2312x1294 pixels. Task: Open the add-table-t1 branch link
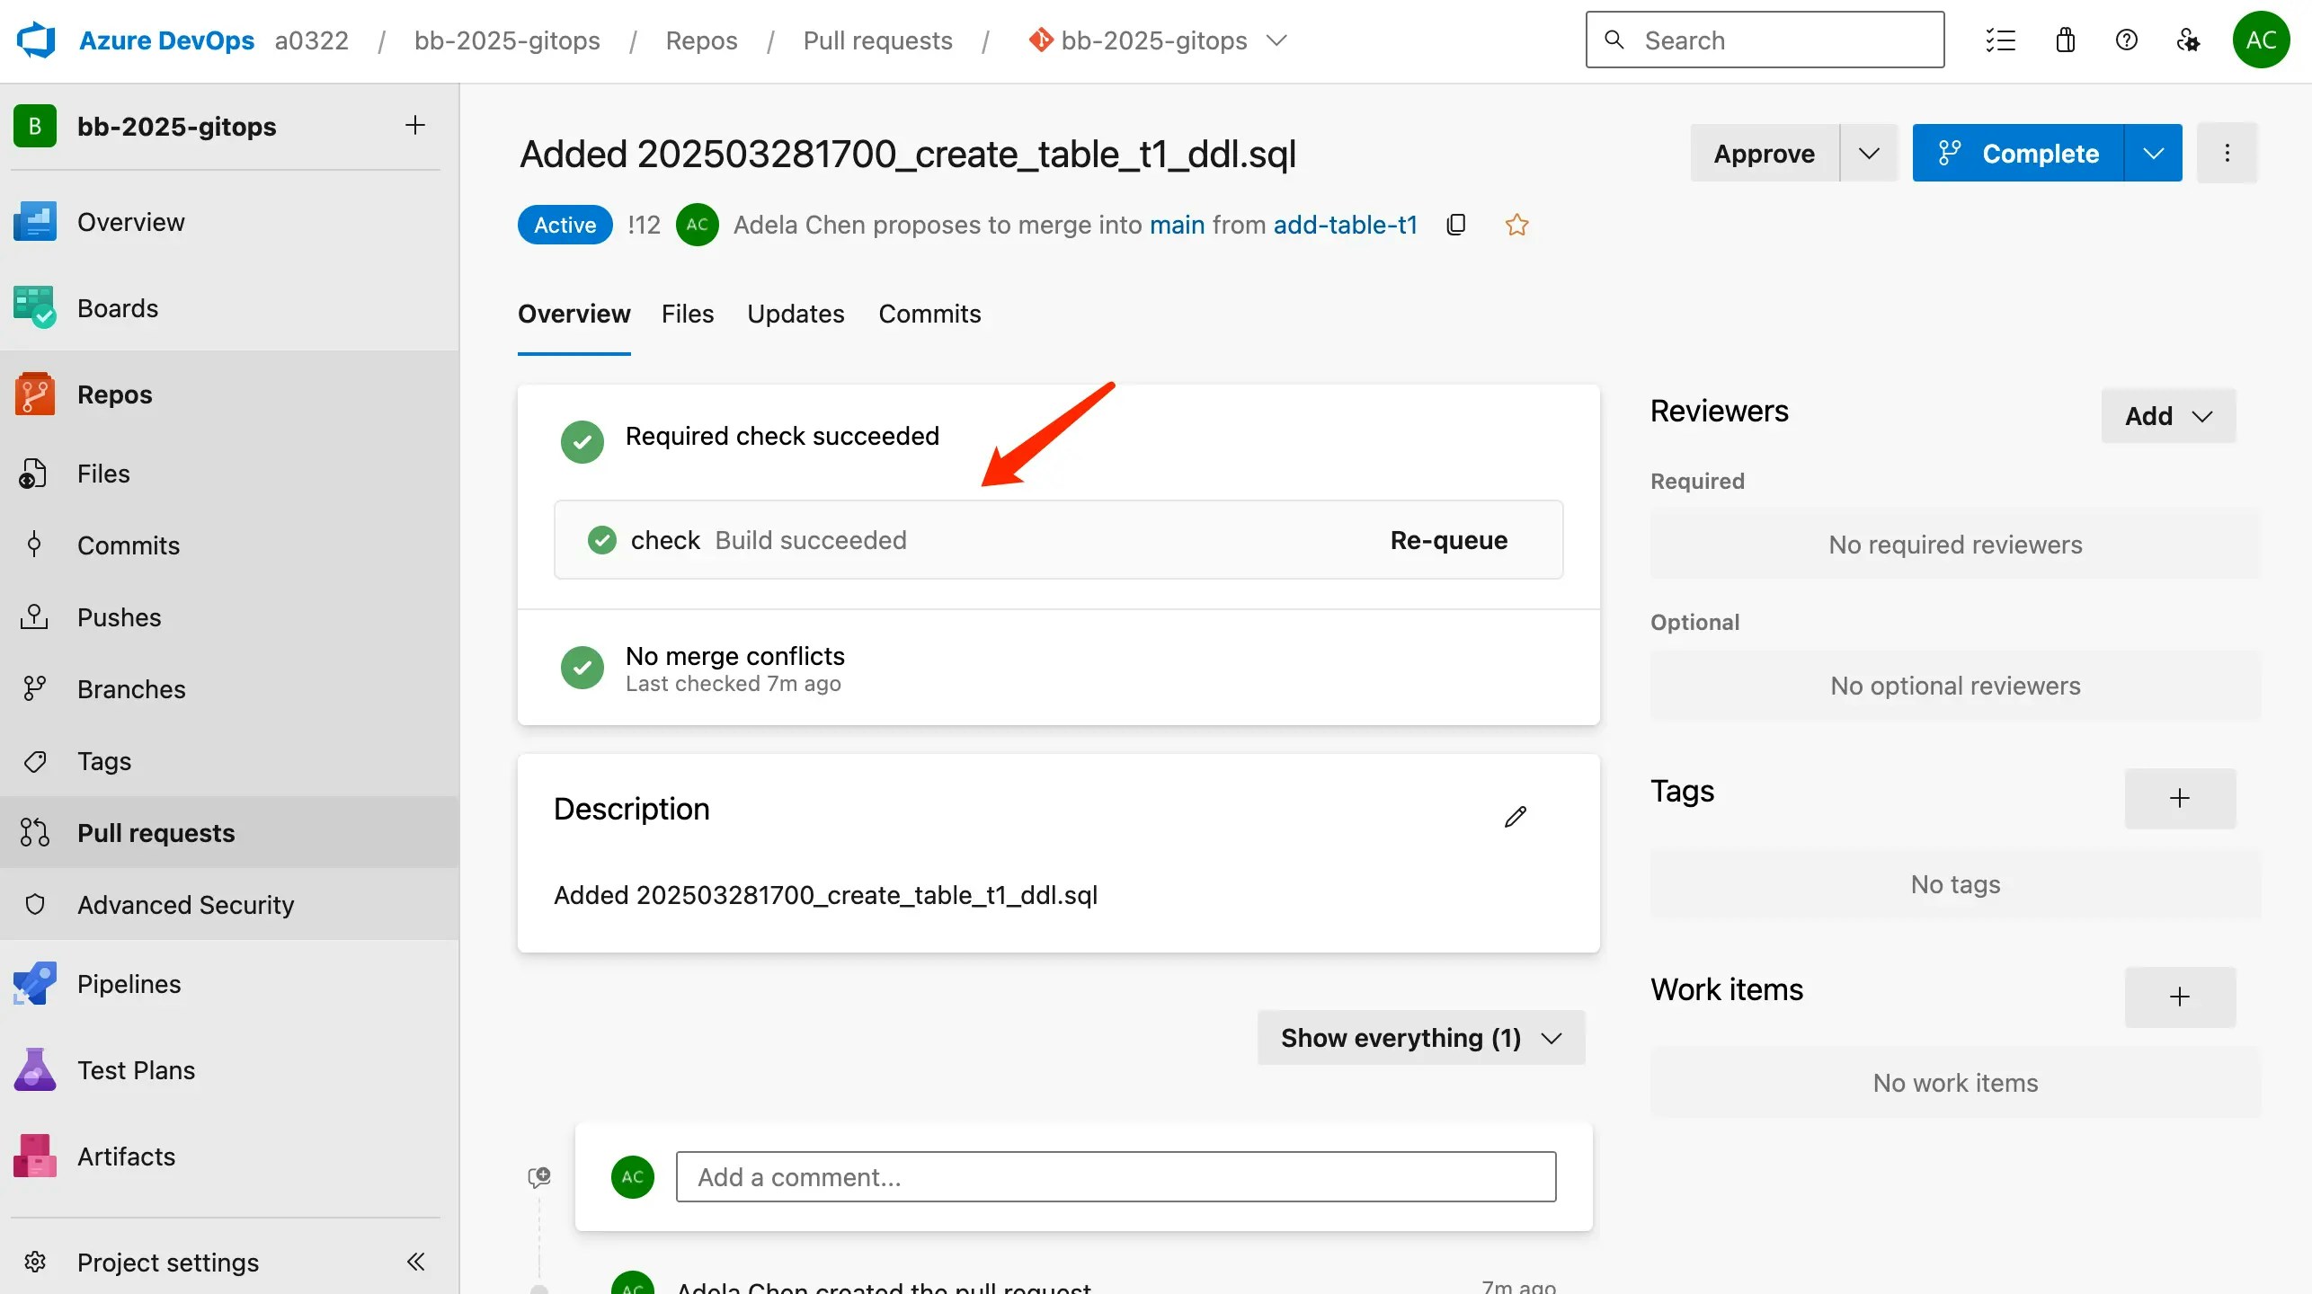coord(1345,224)
